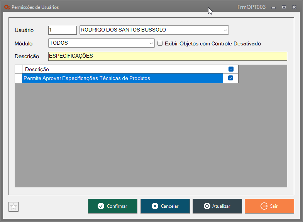Click the refresh icon on Atualizar
The height and width of the screenshot is (222, 303).
pos(207,206)
